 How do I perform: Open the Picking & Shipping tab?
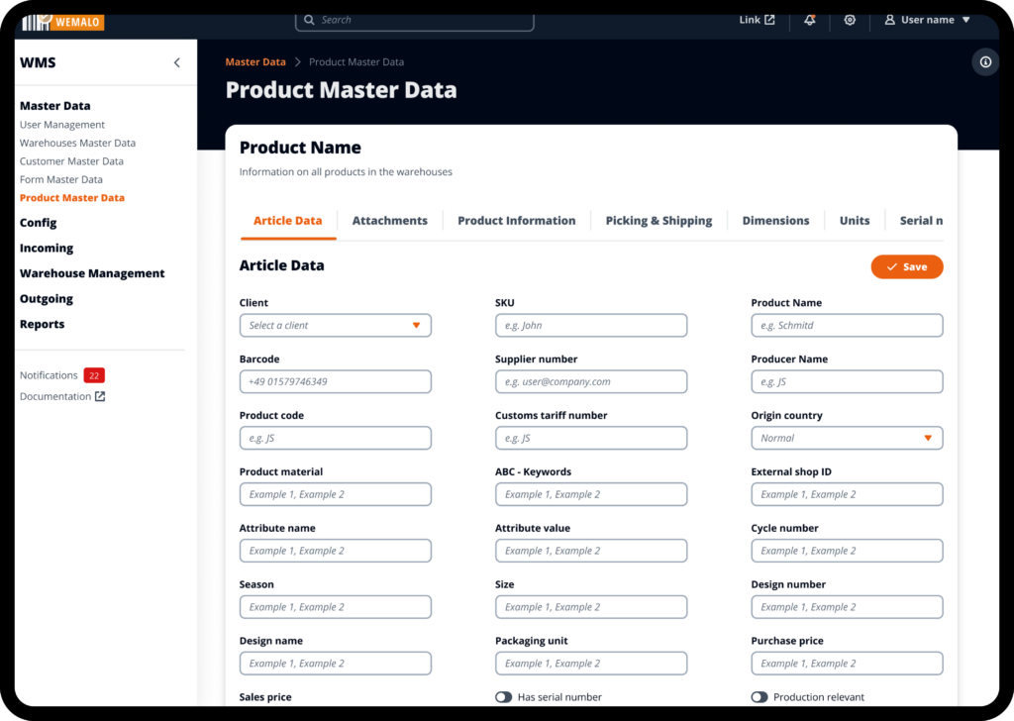659,221
